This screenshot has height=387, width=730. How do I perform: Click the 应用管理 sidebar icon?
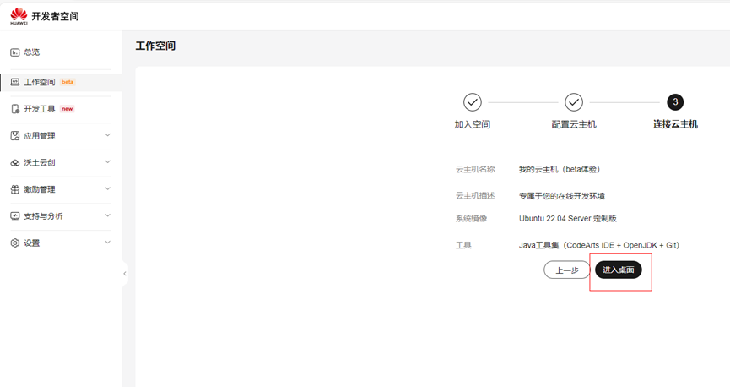coord(15,136)
